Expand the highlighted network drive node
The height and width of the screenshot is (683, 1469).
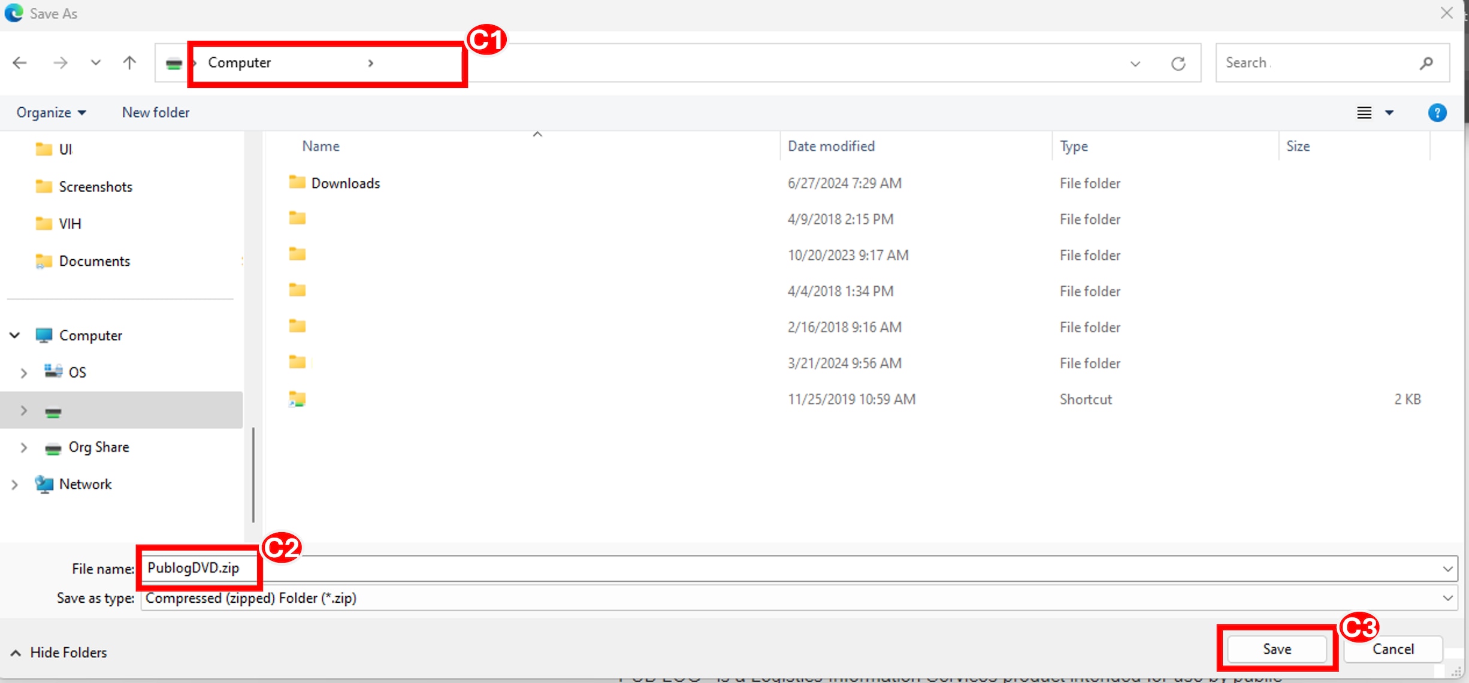click(23, 411)
